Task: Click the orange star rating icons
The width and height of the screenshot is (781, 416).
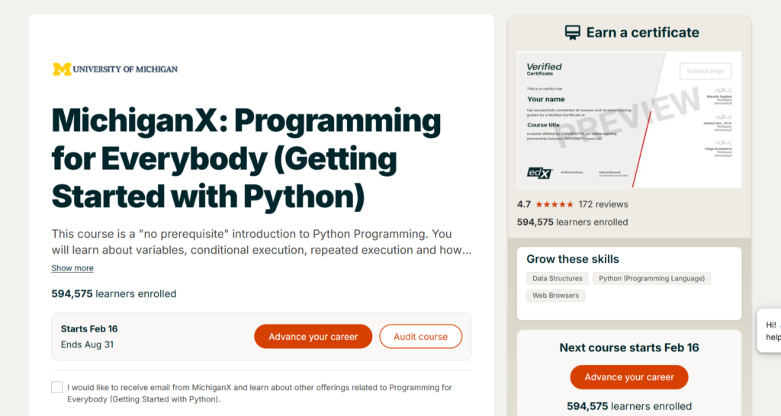Action: click(554, 205)
